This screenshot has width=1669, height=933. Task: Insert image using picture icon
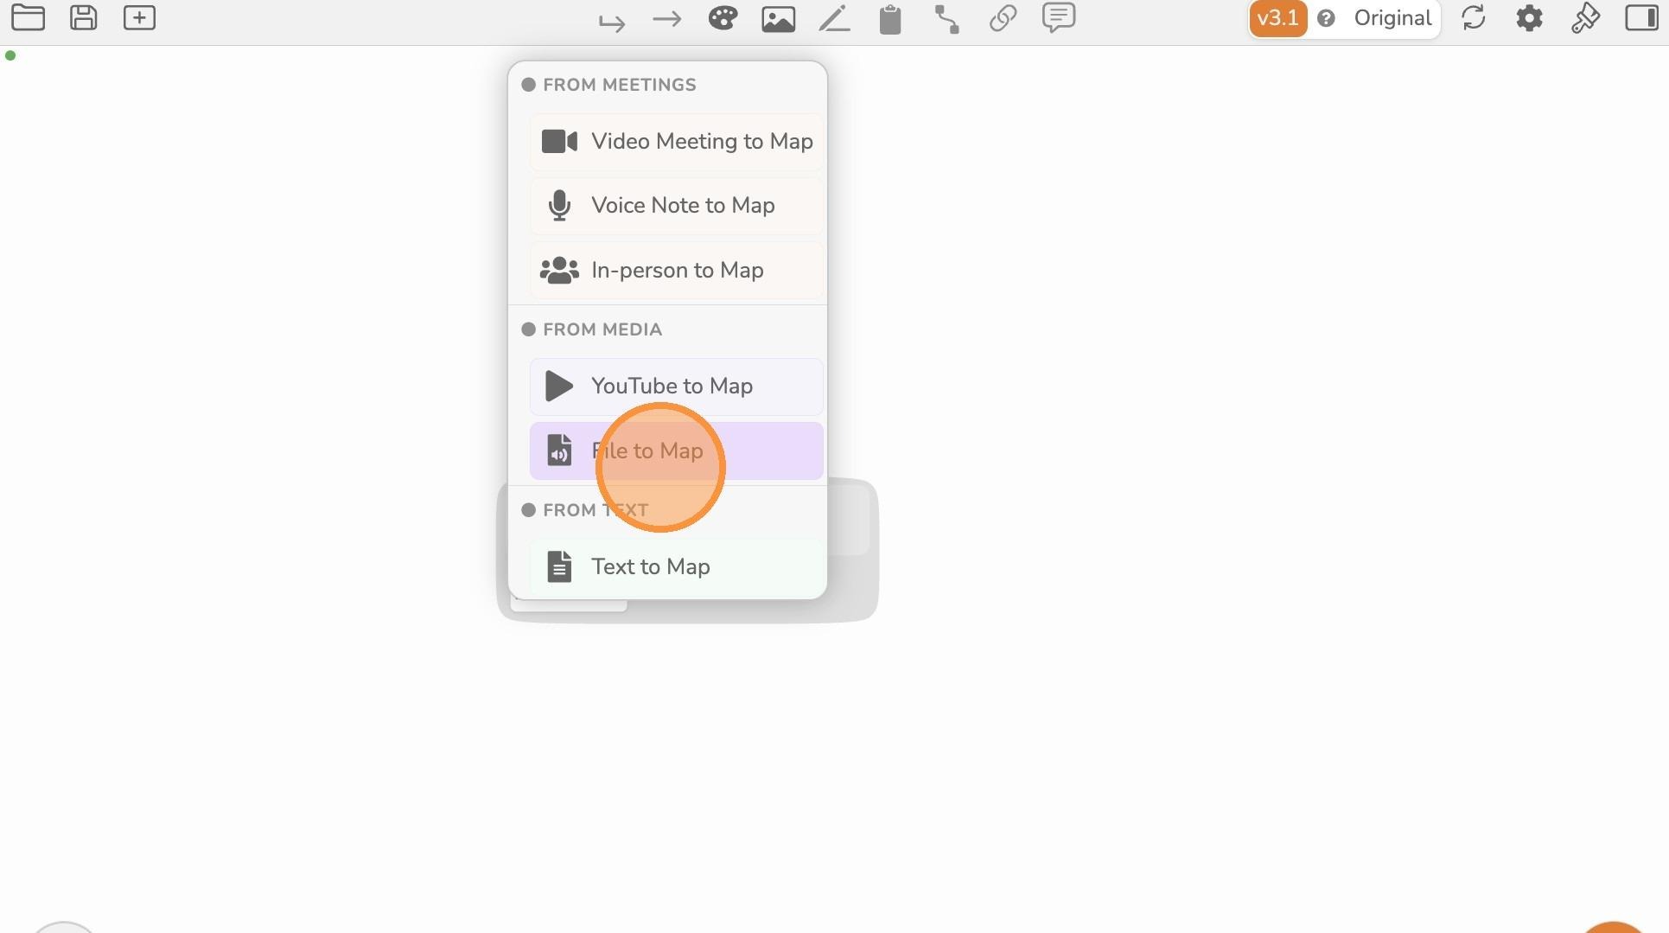[x=778, y=19]
